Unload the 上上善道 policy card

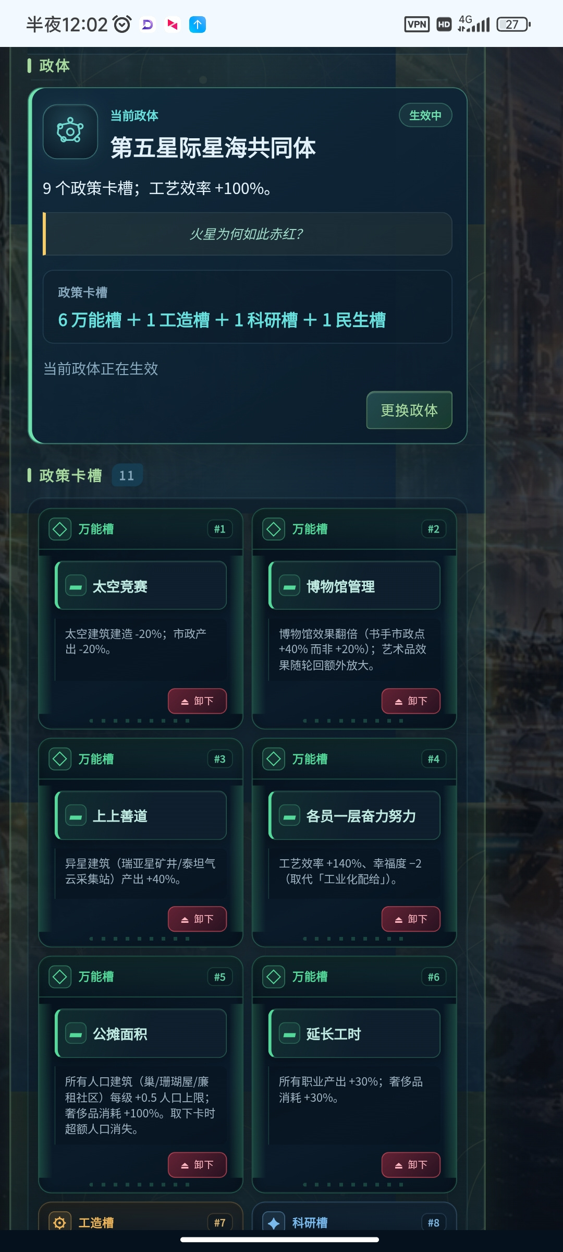197,919
